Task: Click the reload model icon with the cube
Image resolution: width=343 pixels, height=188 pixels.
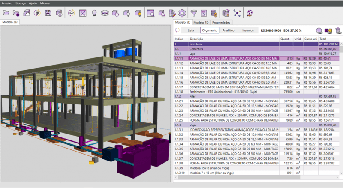Action: click(x=37, y=13)
